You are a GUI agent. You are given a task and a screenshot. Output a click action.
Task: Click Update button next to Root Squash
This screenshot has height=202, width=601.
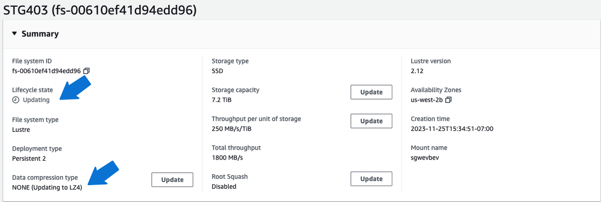coord(371,178)
